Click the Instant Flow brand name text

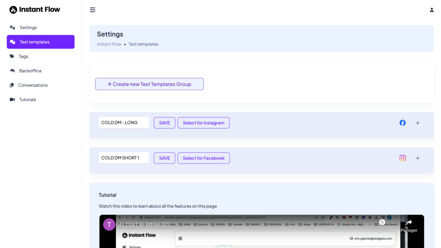(39, 9)
